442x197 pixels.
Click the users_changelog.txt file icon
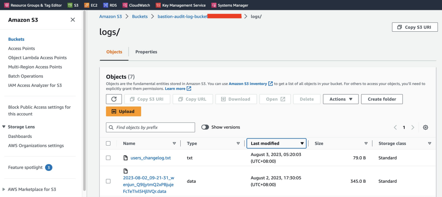[126, 158]
